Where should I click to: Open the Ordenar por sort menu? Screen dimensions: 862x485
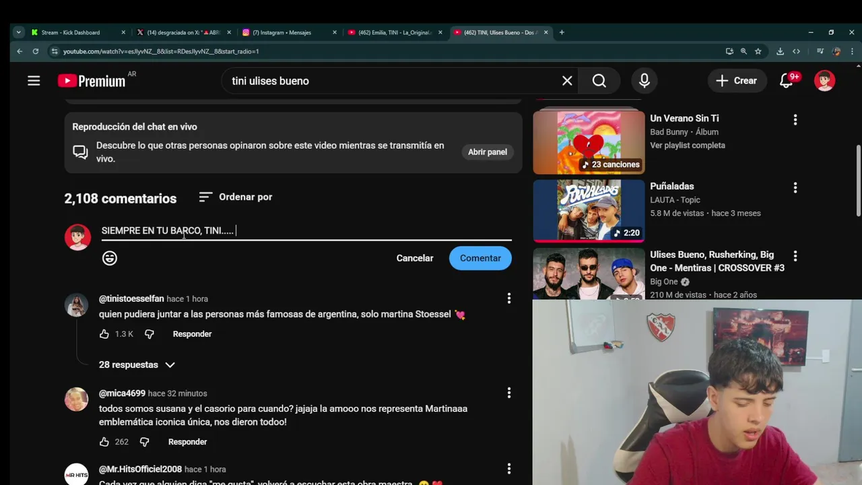pyautogui.click(x=236, y=197)
